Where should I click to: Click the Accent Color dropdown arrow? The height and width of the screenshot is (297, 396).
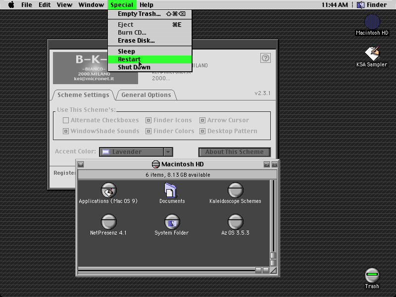point(168,152)
